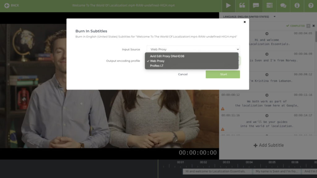Screen dimensions: 317x178
Task: Choose Avid Edit Proxy DNxHD36 option
Action: [167, 56]
